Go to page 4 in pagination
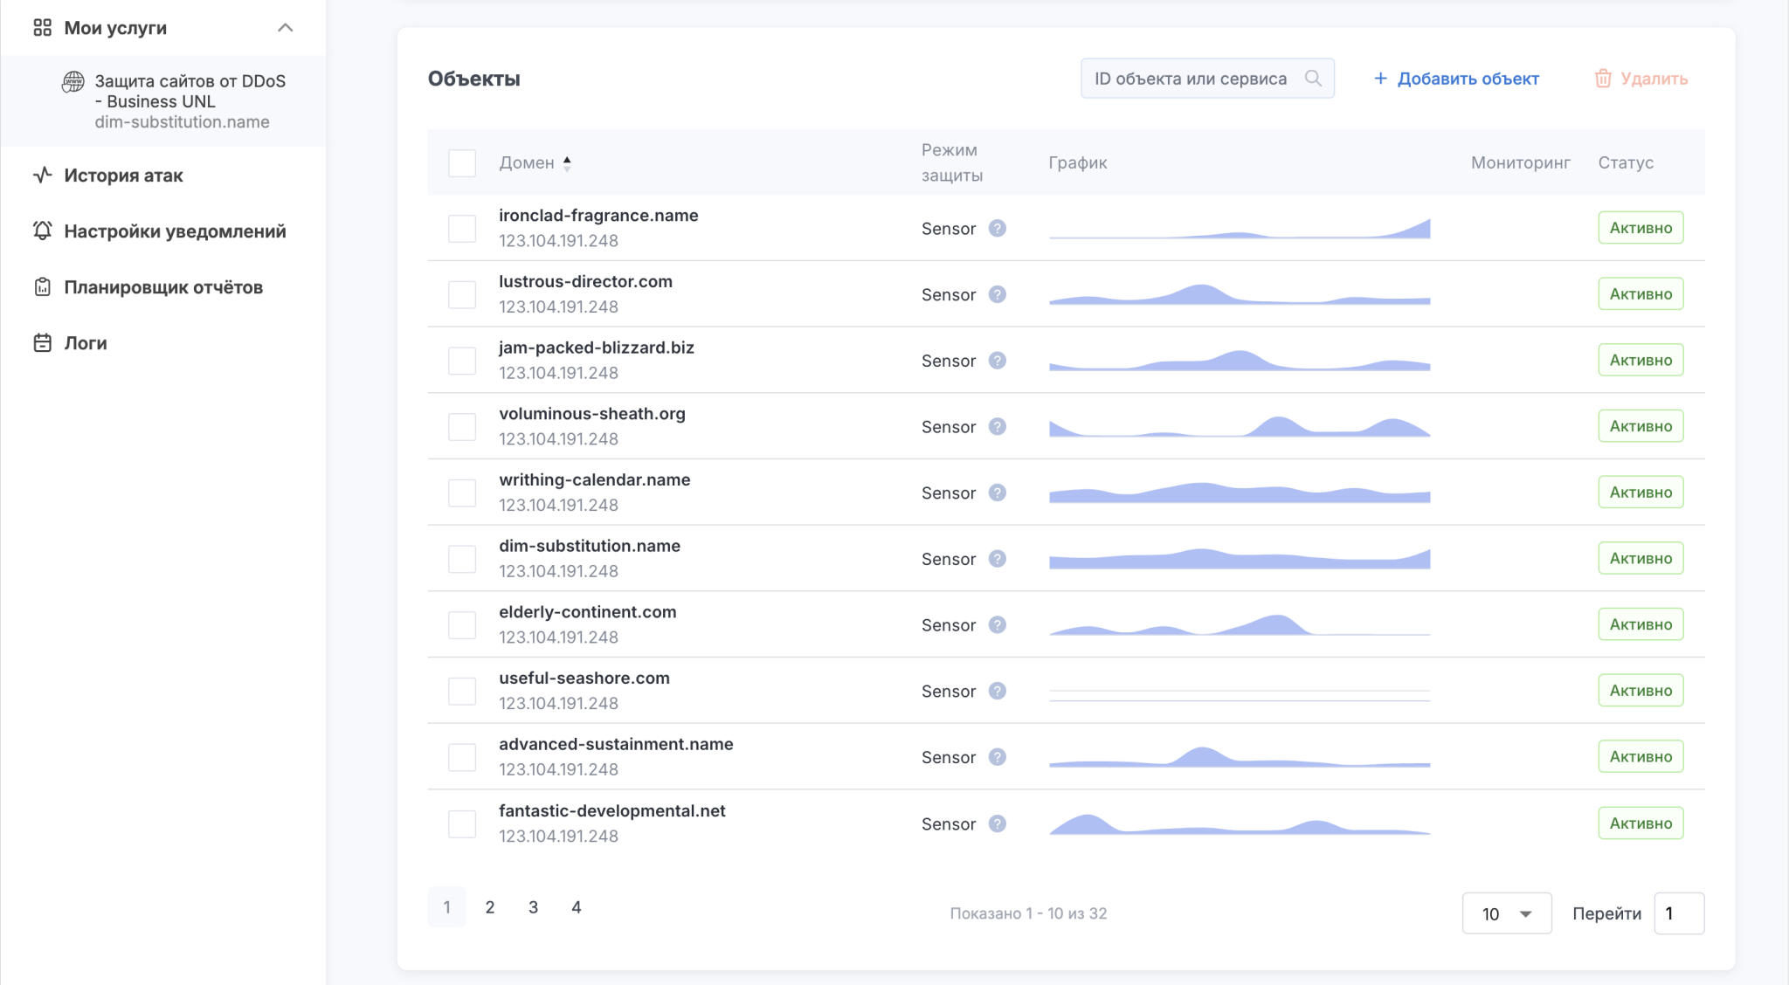This screenshot has height=985, width=1789. tap(577, 907)
